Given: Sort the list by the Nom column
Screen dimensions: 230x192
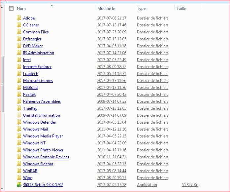Looking at the screenshot, I should 21,9.
